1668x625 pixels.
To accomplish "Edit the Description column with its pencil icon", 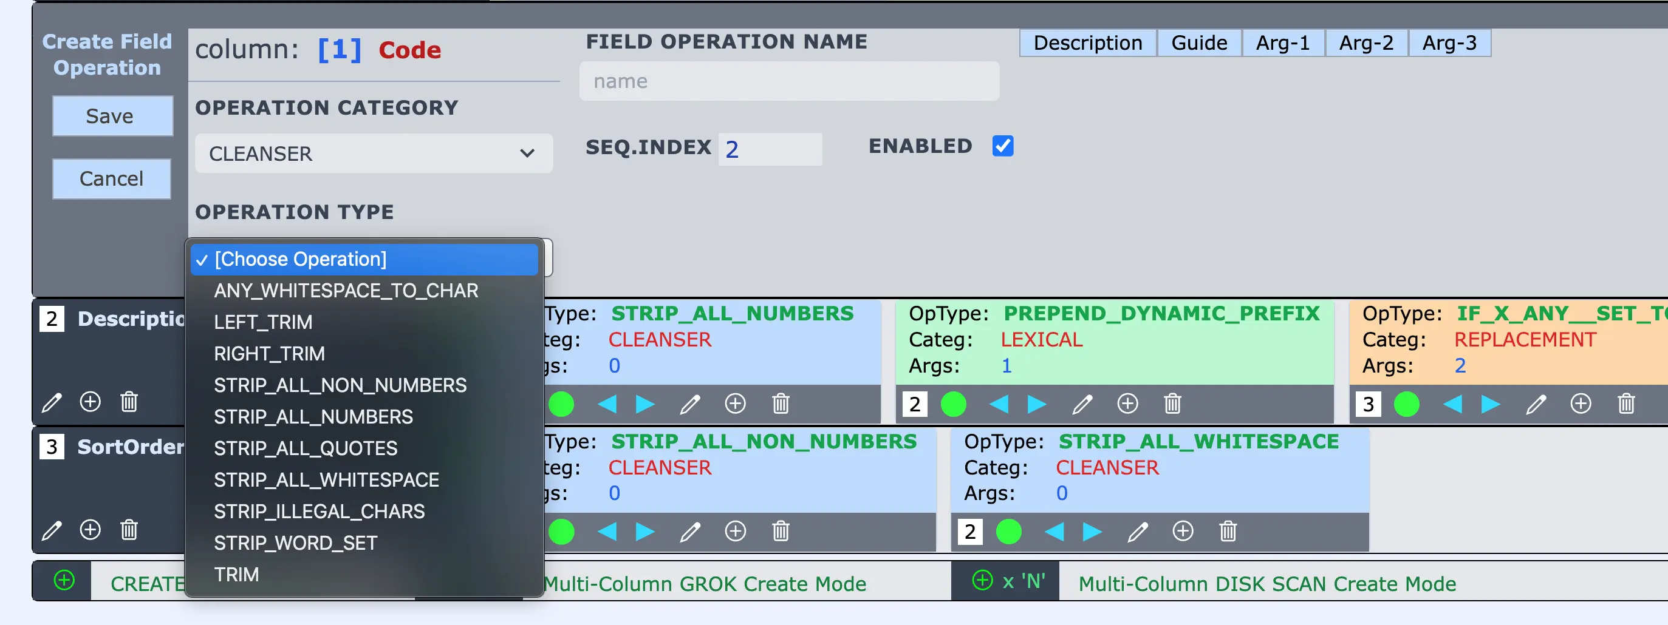I will pos(52,402).
